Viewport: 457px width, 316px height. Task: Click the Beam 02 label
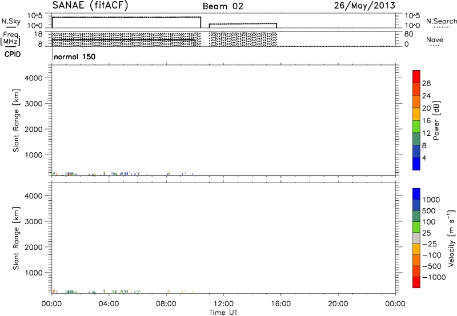coord(223,6)
